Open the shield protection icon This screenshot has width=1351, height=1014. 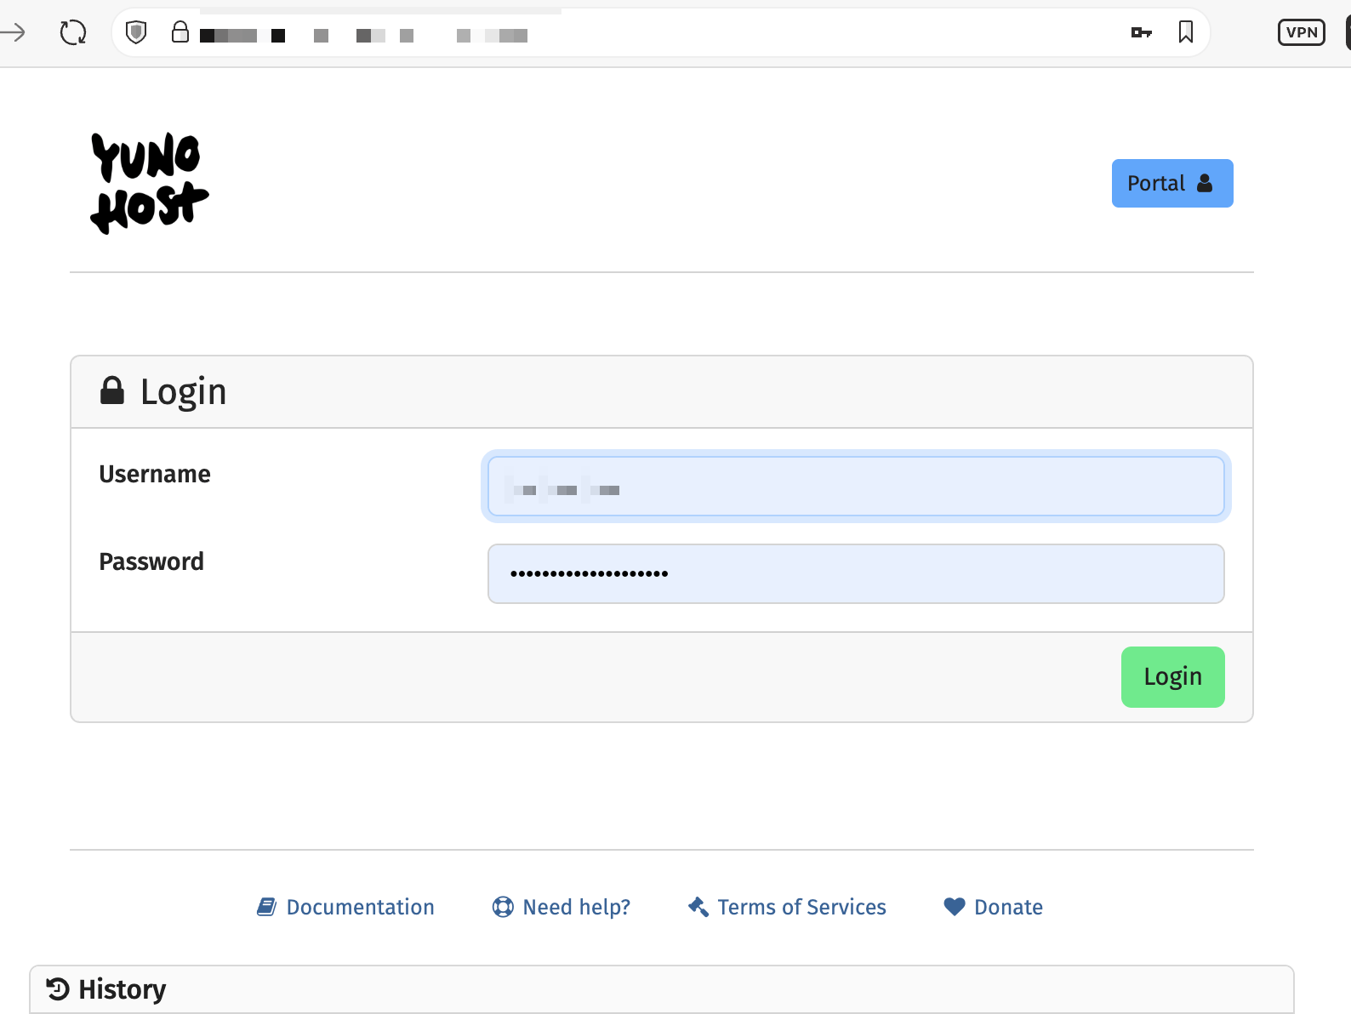(x=136, y=32)
